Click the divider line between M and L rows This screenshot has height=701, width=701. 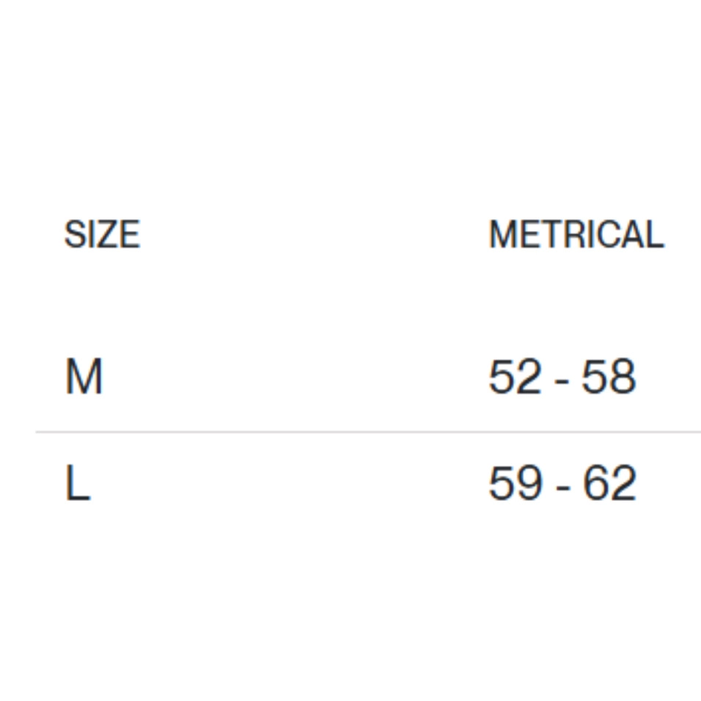click(367, 432)
